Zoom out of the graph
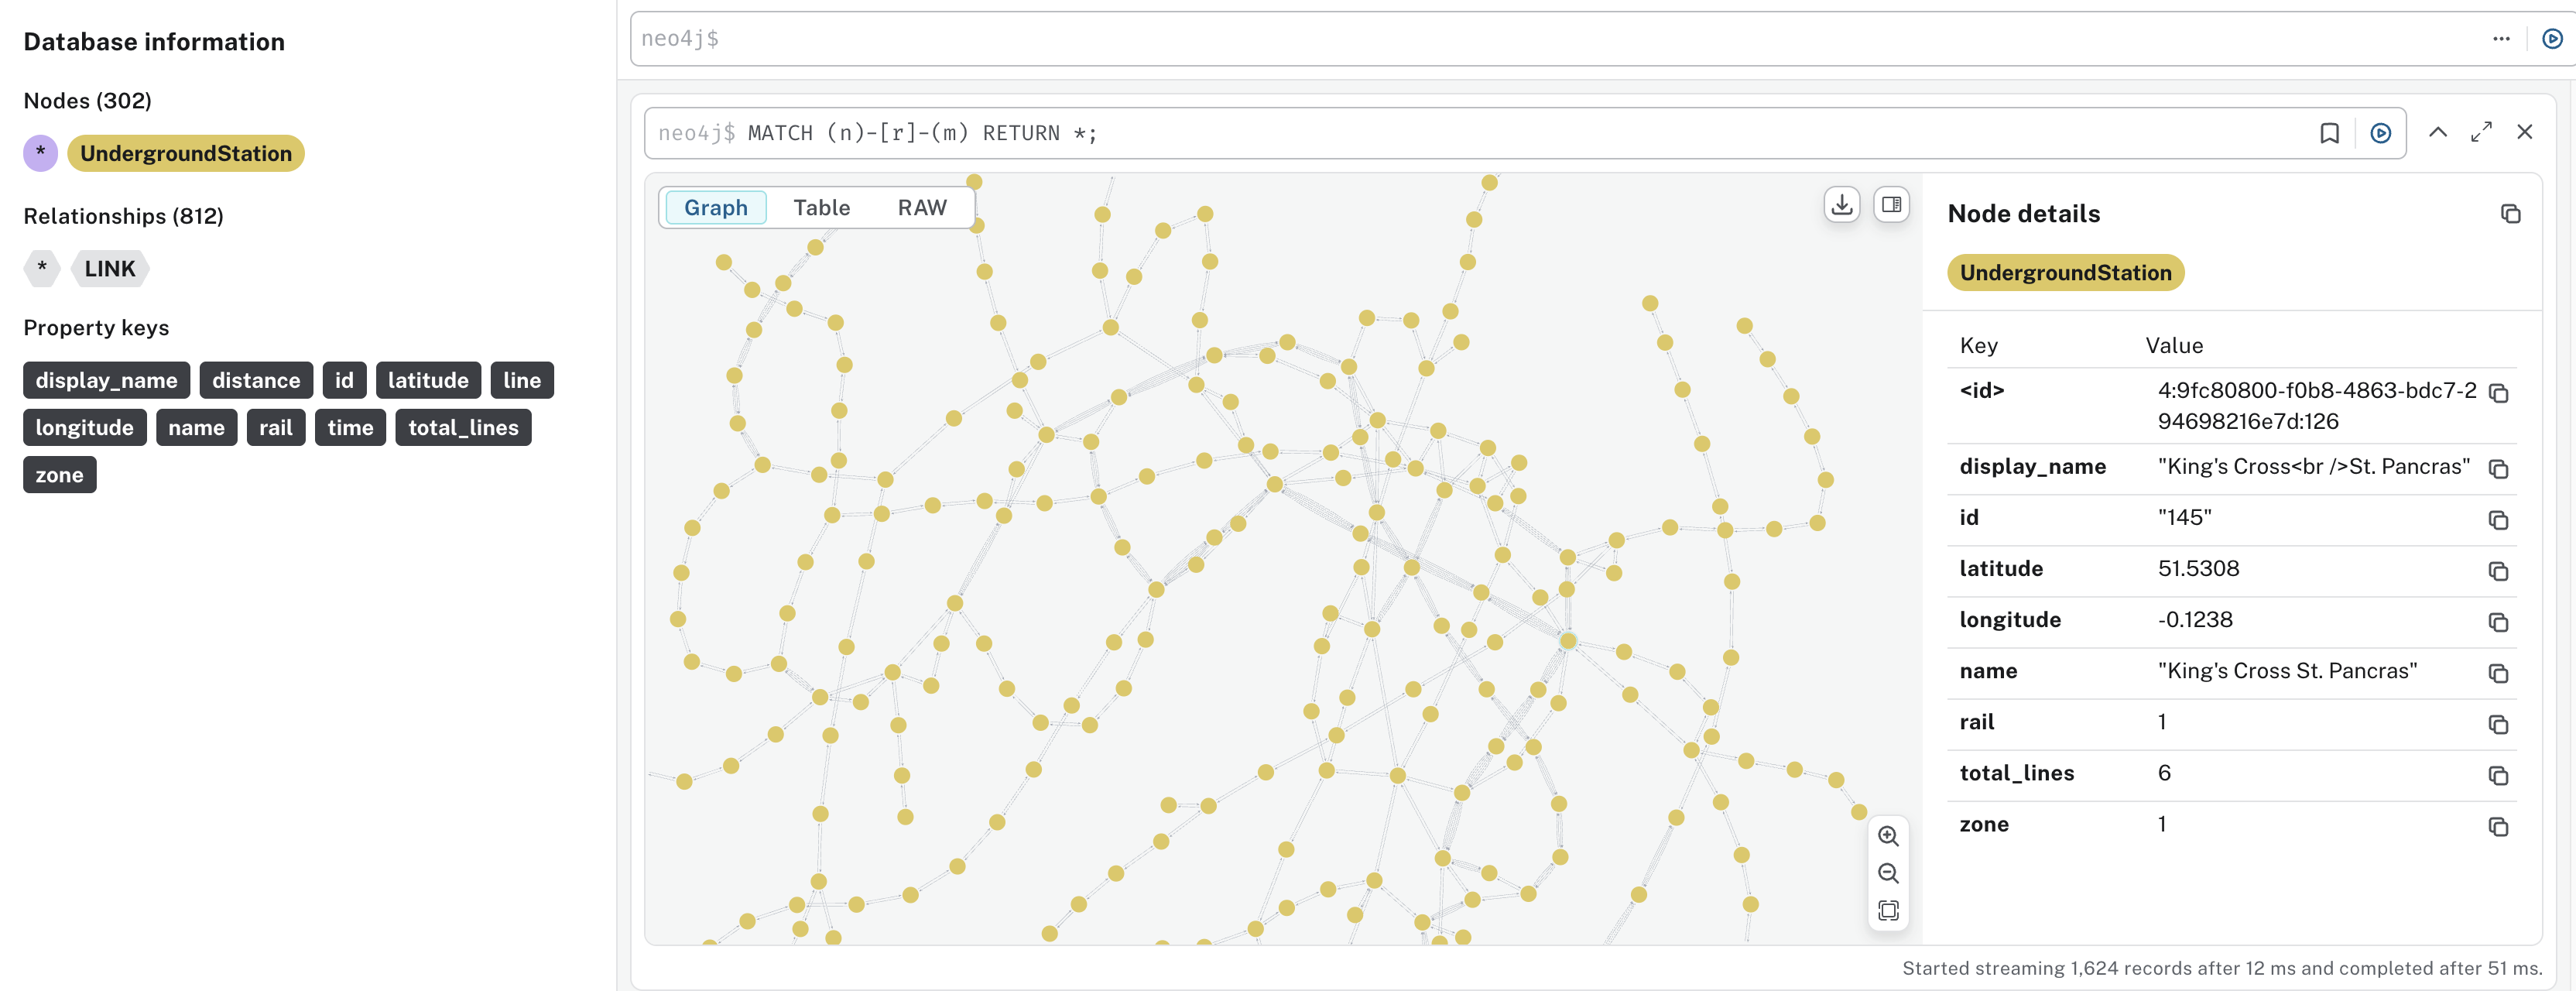The image size is (2576, 991). tap(1887, 873)
